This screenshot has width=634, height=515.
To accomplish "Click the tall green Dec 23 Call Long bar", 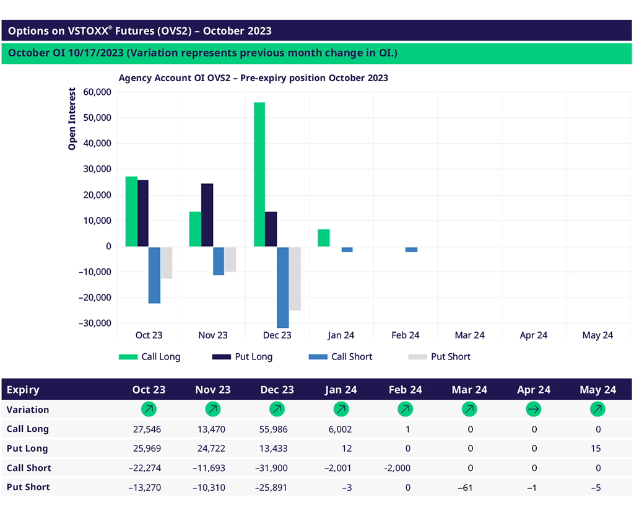I will [259, 174].
